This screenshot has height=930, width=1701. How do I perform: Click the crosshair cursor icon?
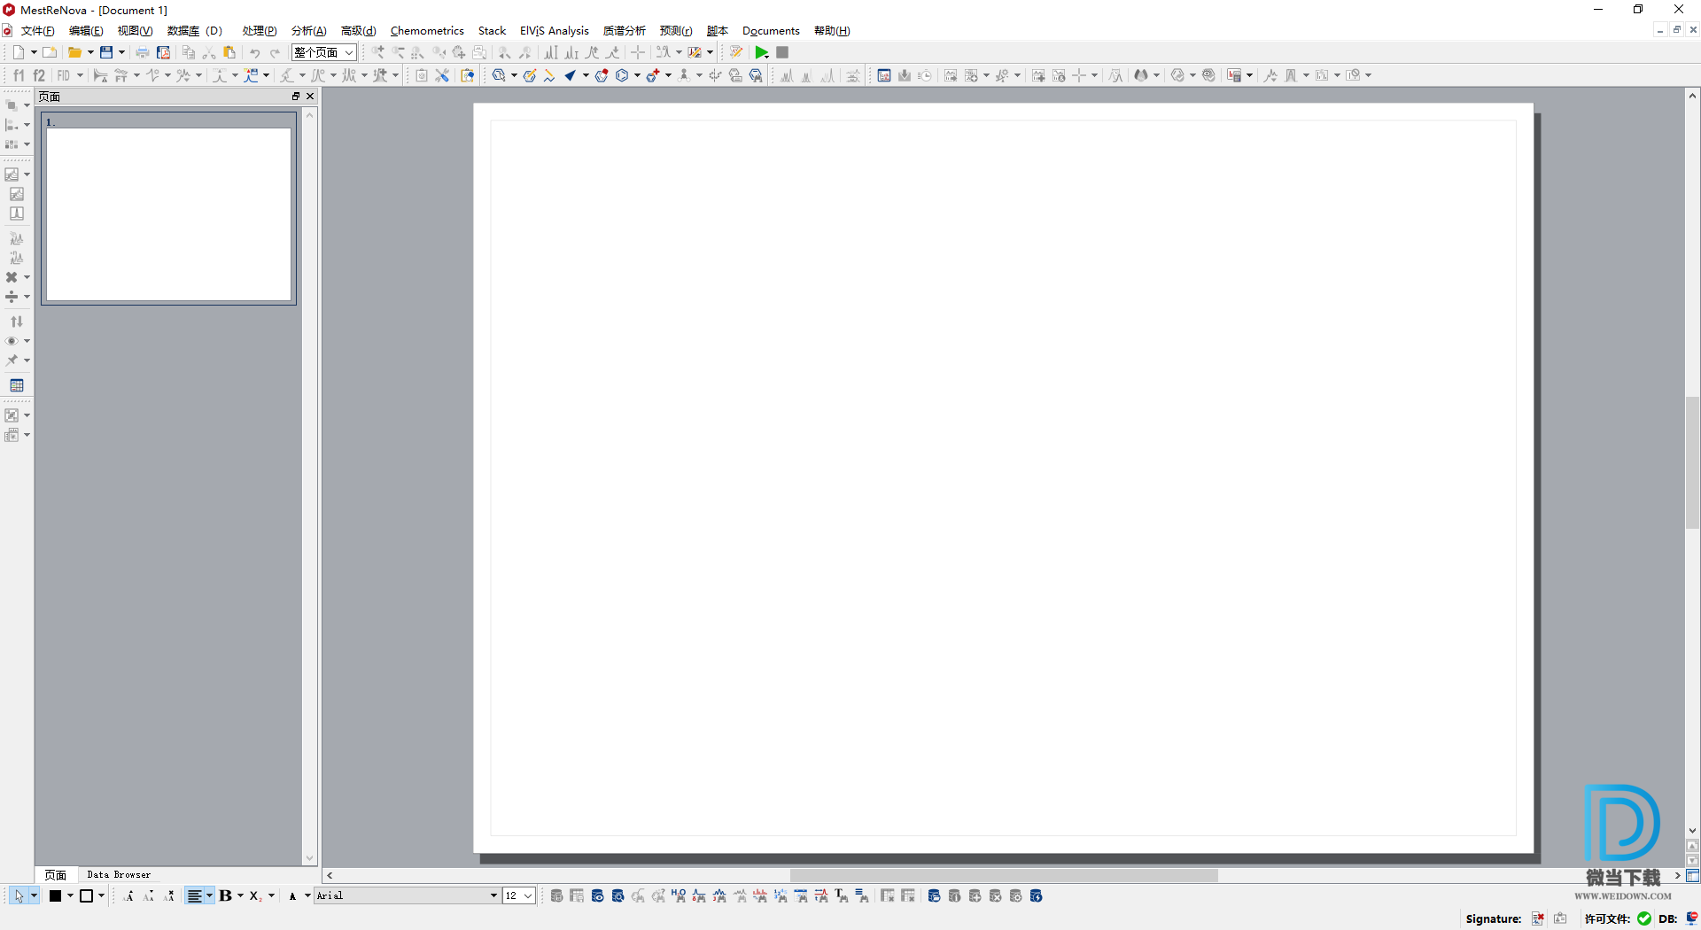click(638, 52)
